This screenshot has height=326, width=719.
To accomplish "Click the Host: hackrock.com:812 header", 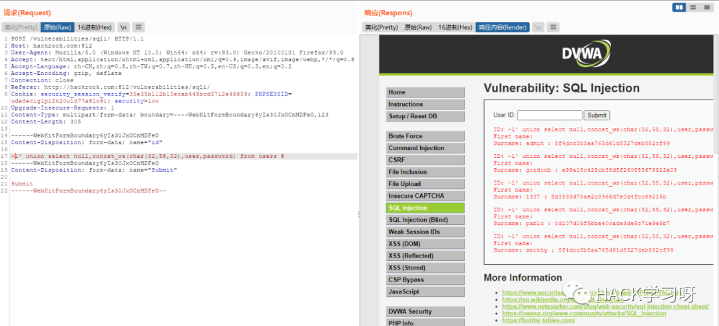I will [x=51, y=45].
